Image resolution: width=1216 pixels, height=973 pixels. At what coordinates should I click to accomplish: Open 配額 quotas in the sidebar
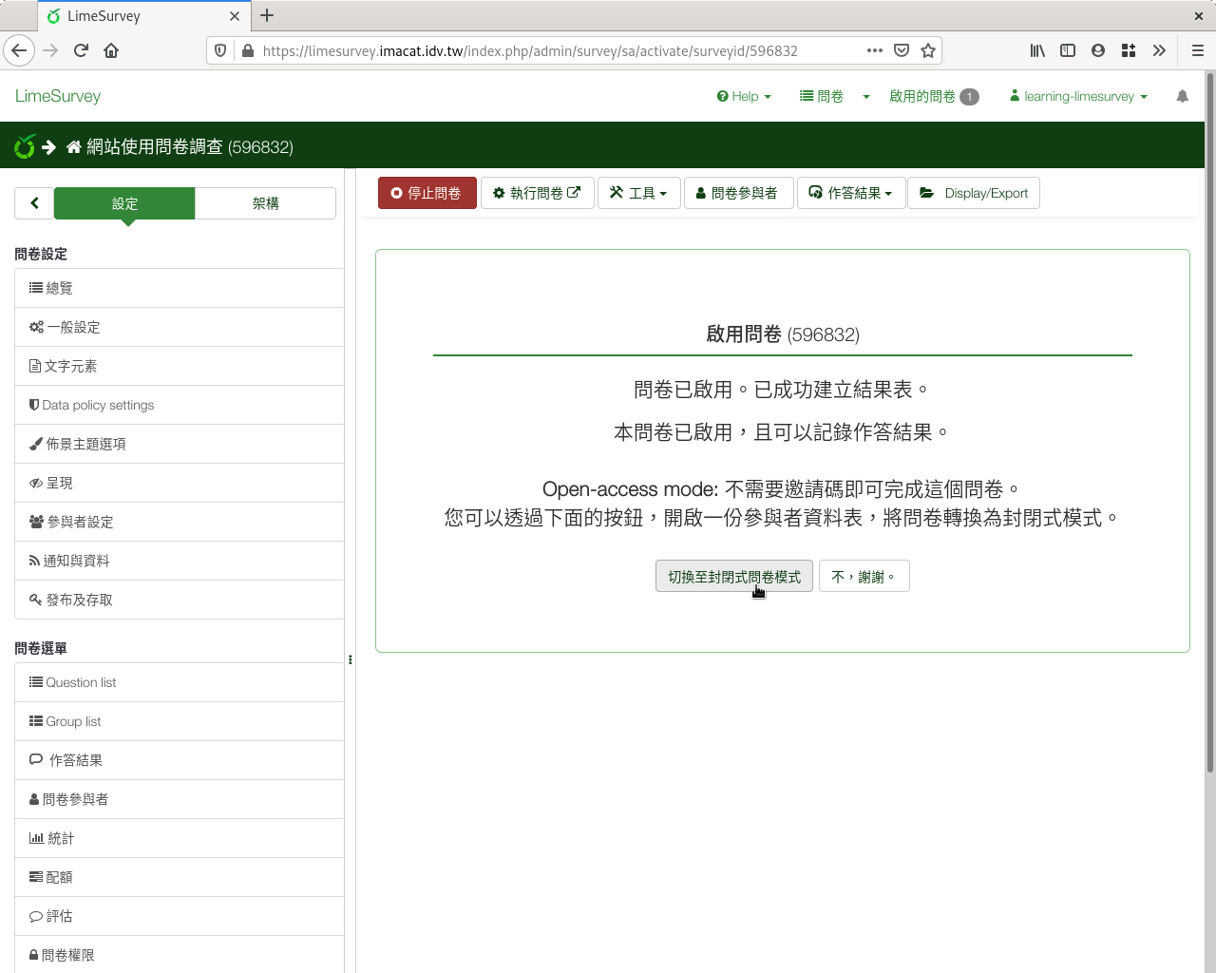[180, 877]
